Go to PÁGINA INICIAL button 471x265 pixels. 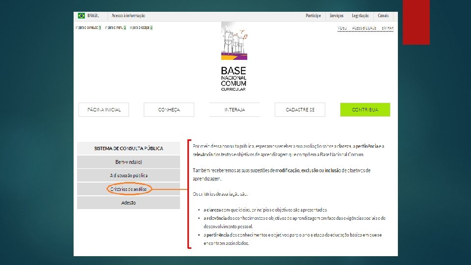pos(104,109)
